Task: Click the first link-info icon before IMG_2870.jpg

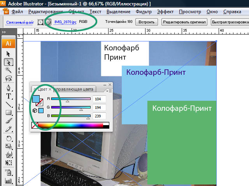Action: point(40,22)
